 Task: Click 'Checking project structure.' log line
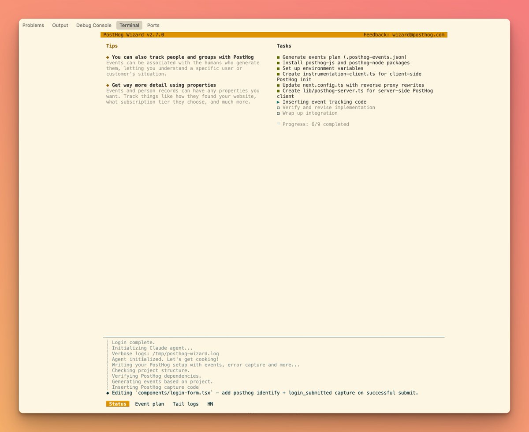[x=151, y=370]
